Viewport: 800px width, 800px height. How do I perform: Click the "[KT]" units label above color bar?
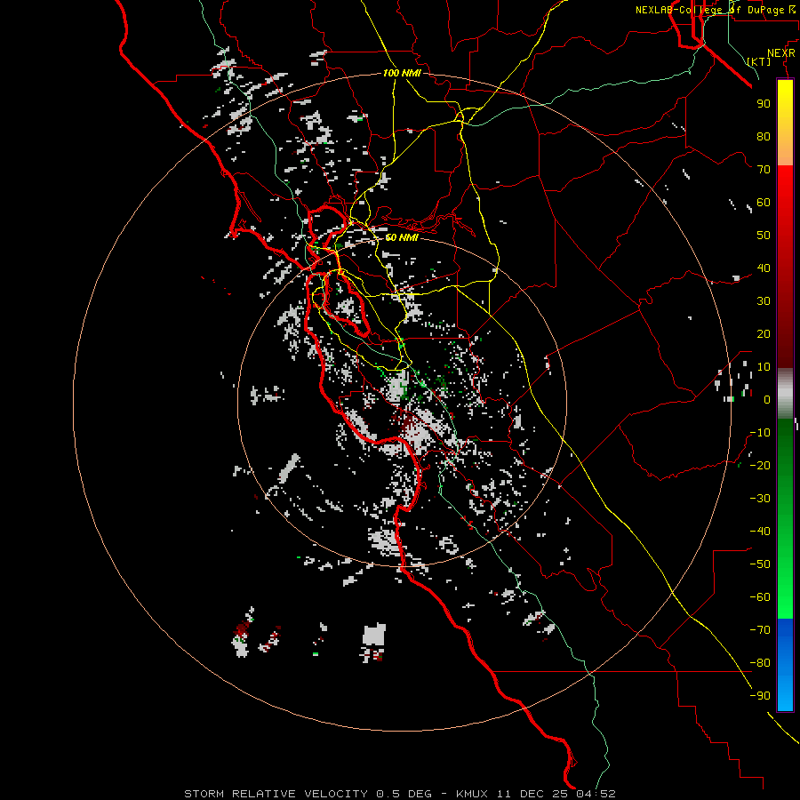tap(759, 61)
